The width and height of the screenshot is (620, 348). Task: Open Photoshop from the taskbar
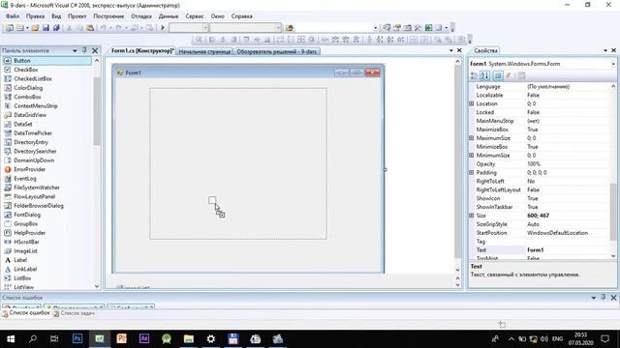pos(77,338)
